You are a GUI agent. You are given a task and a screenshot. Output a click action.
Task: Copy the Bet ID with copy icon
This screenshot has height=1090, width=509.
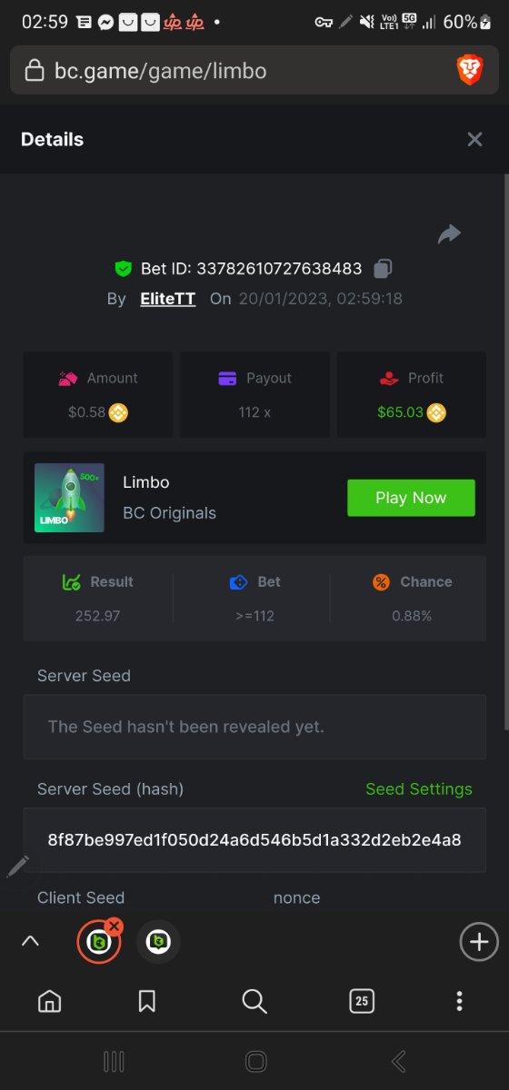point(383,269)
